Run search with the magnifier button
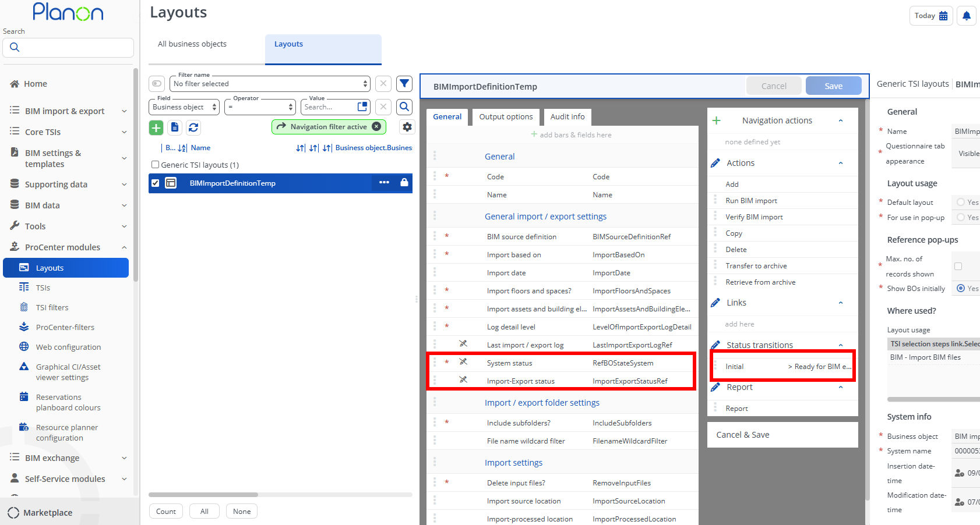Screen dimensions: 980x525 pos(404,107)
